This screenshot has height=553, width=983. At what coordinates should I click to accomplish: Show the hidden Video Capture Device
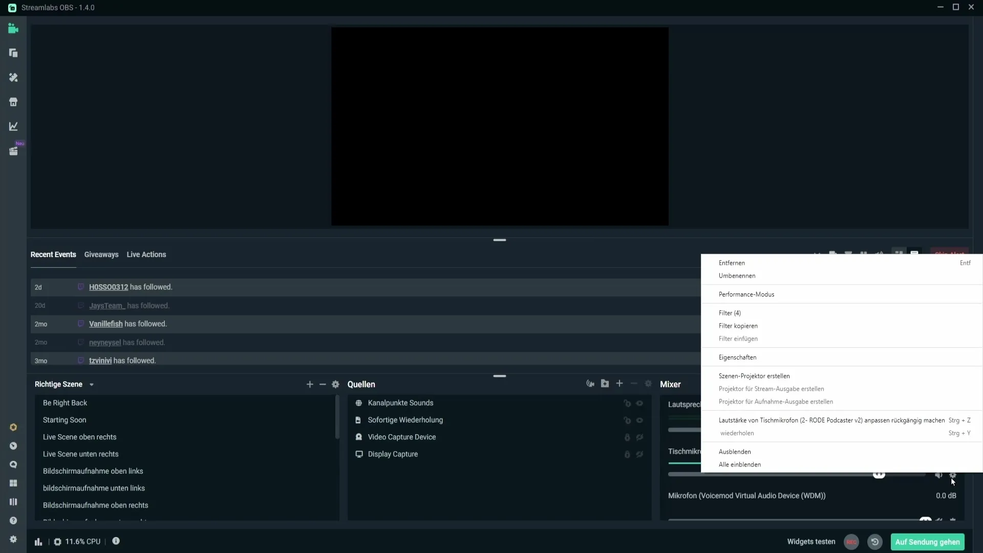click(x=639, y=437)
